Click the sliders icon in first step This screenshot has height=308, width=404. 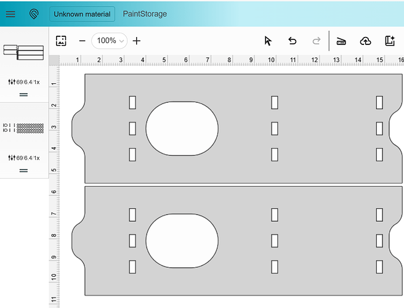coord(12,82)
